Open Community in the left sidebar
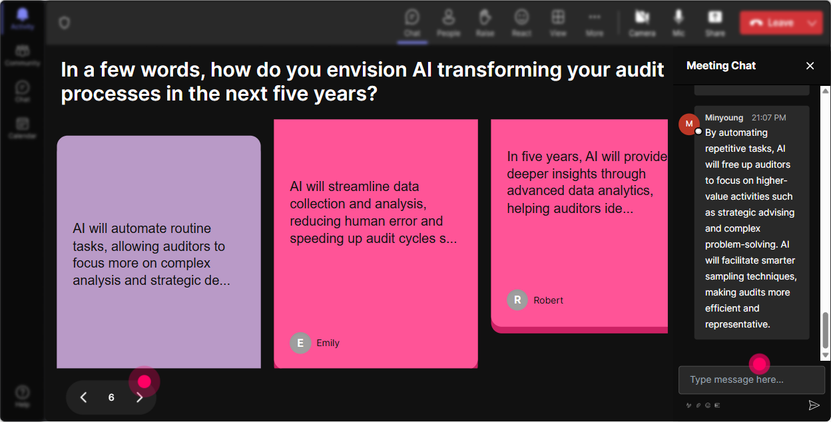 [x=23, y=55]
